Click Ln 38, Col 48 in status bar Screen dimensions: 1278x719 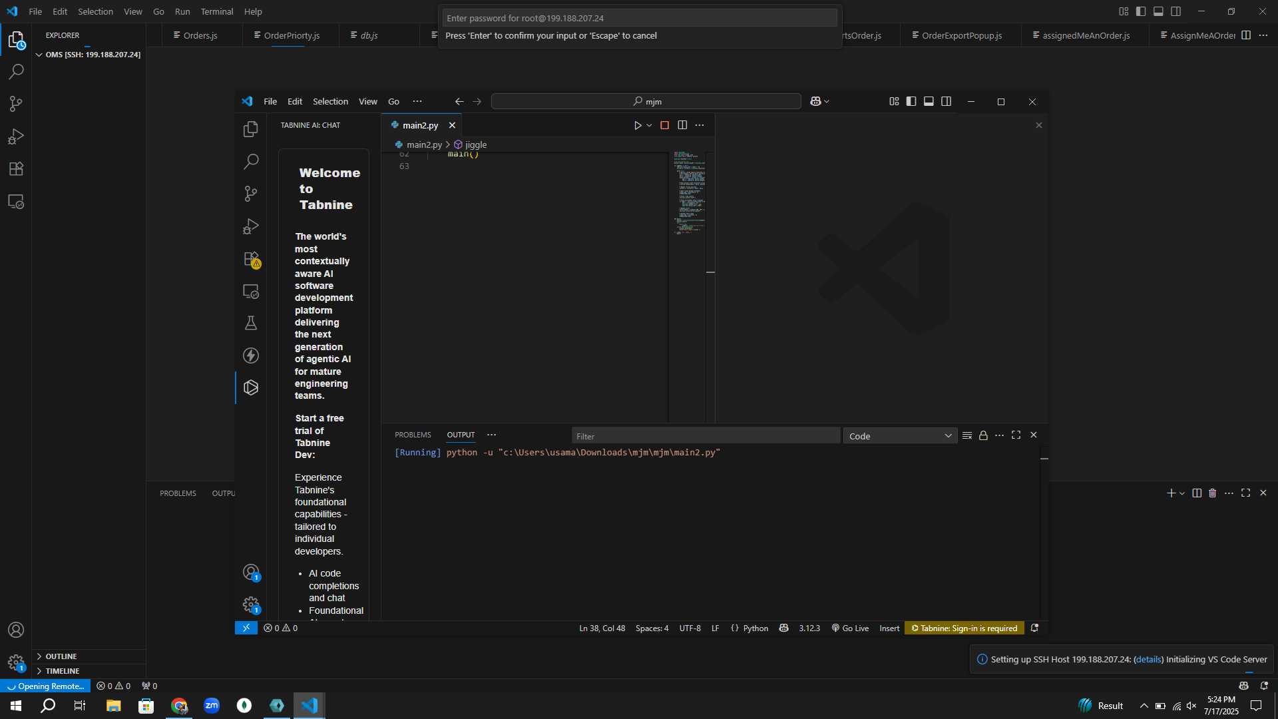tap(602, 628)
